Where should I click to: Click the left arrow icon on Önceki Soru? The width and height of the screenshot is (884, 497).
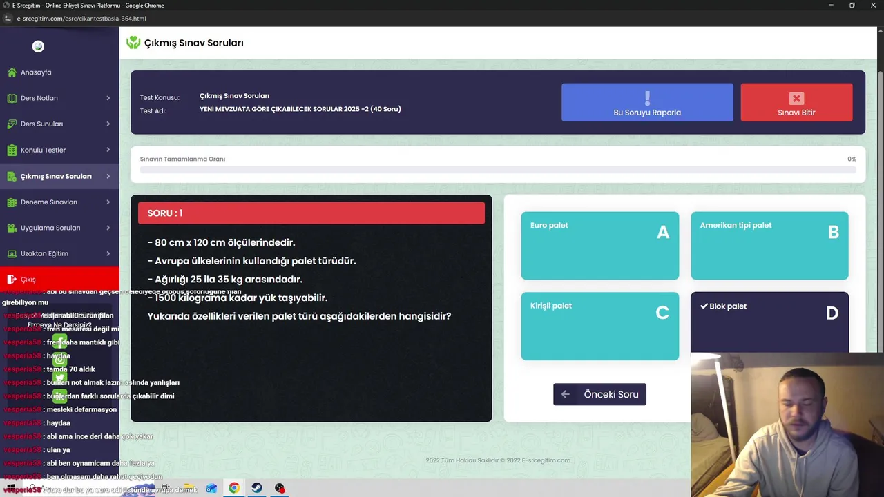(566, 394)
